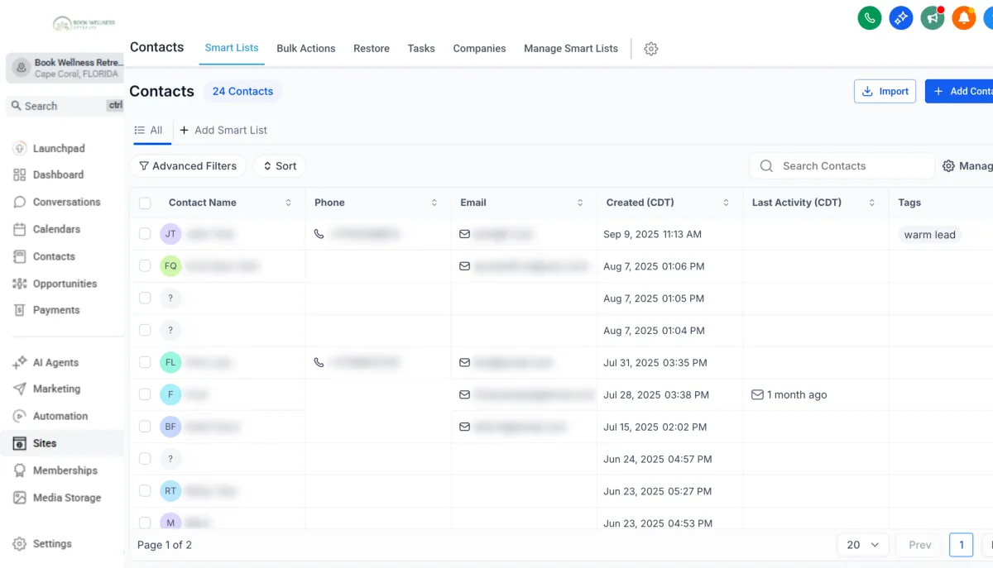Screen dimensions: 993x568
Task: Click the Calendars sidebar icon
Action: click(20, 229)
